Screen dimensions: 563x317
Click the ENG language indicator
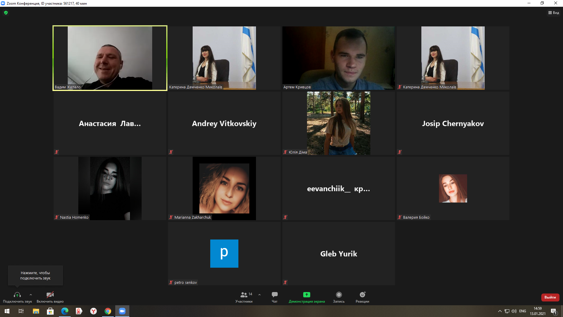523,311
